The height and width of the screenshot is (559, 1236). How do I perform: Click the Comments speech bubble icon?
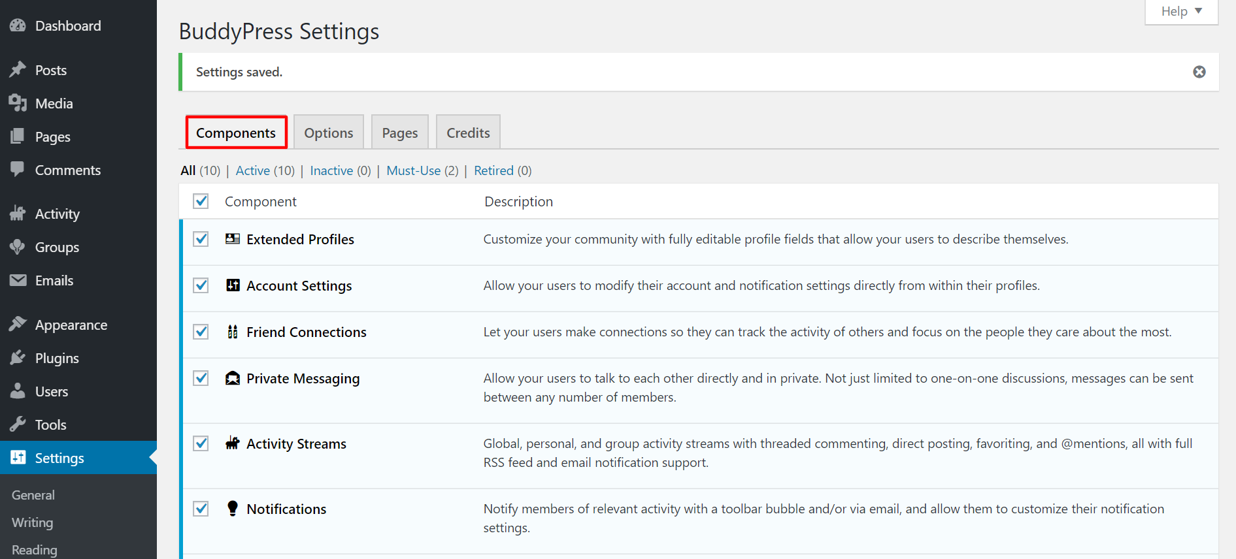click(x=18, y=170)
